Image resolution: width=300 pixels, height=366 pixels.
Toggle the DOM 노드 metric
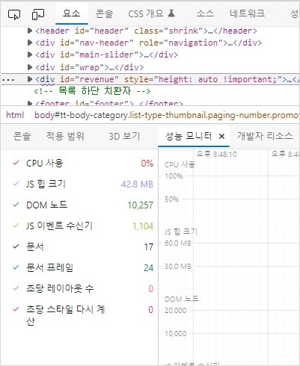(16, 205)
